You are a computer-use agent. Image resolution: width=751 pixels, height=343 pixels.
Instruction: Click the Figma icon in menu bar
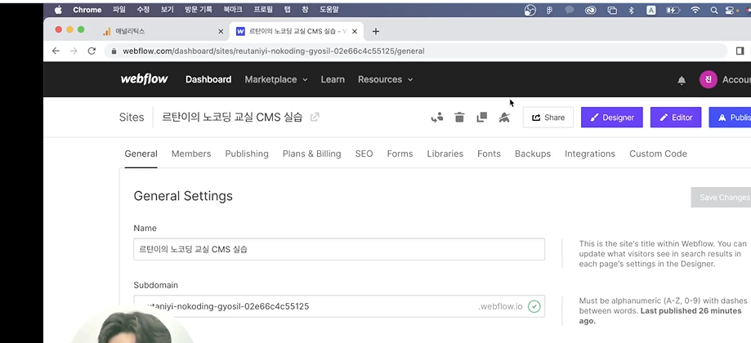(550, 10)
